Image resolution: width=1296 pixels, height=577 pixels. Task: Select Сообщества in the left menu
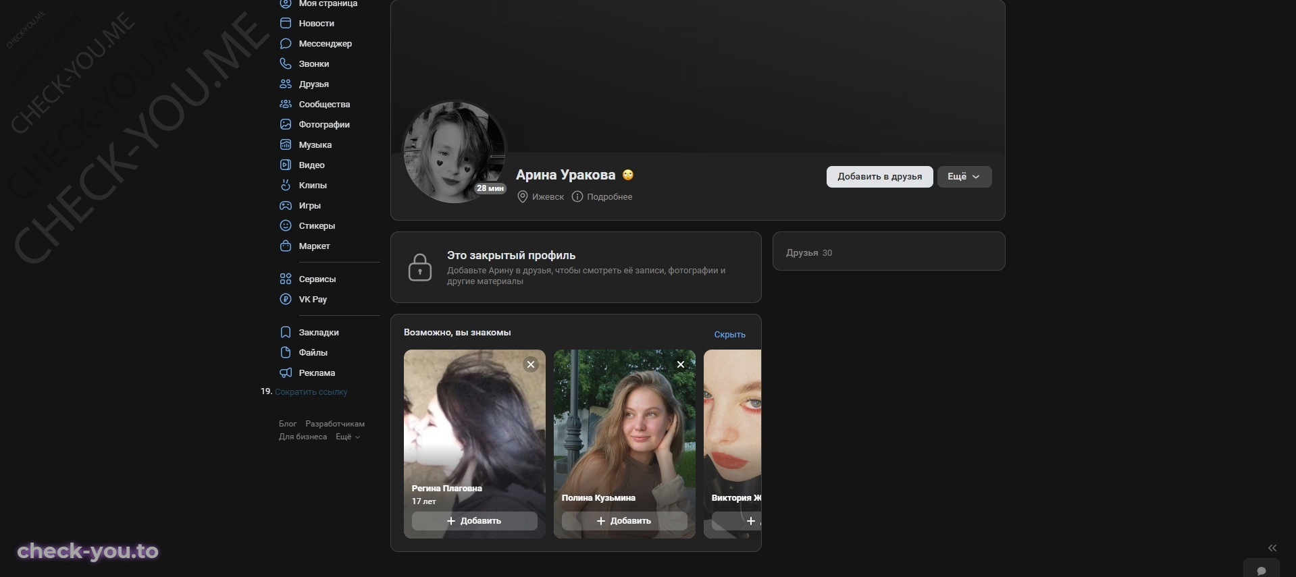325,104
